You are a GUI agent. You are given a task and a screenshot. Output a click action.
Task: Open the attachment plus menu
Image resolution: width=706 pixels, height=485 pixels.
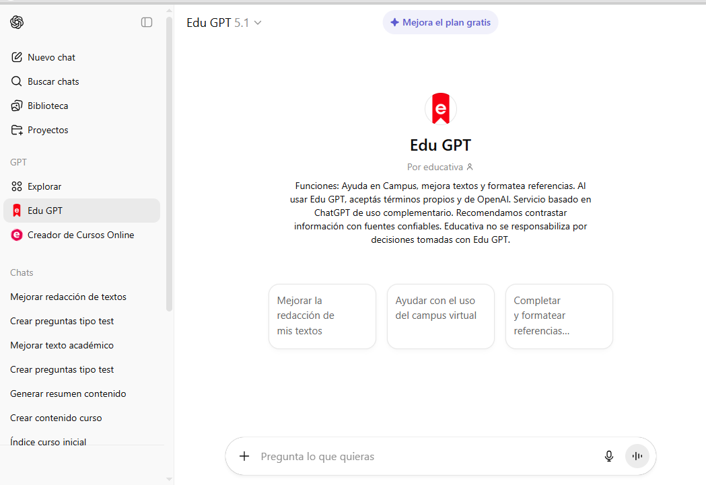(244, 456)
